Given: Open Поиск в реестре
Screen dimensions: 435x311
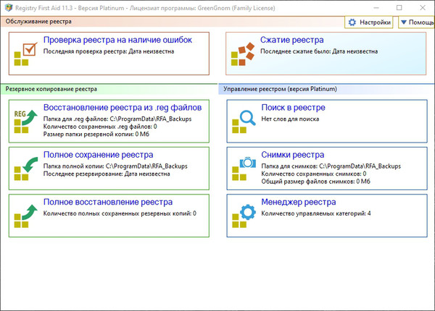Looking at the screenshot, I should pos(293,107).
